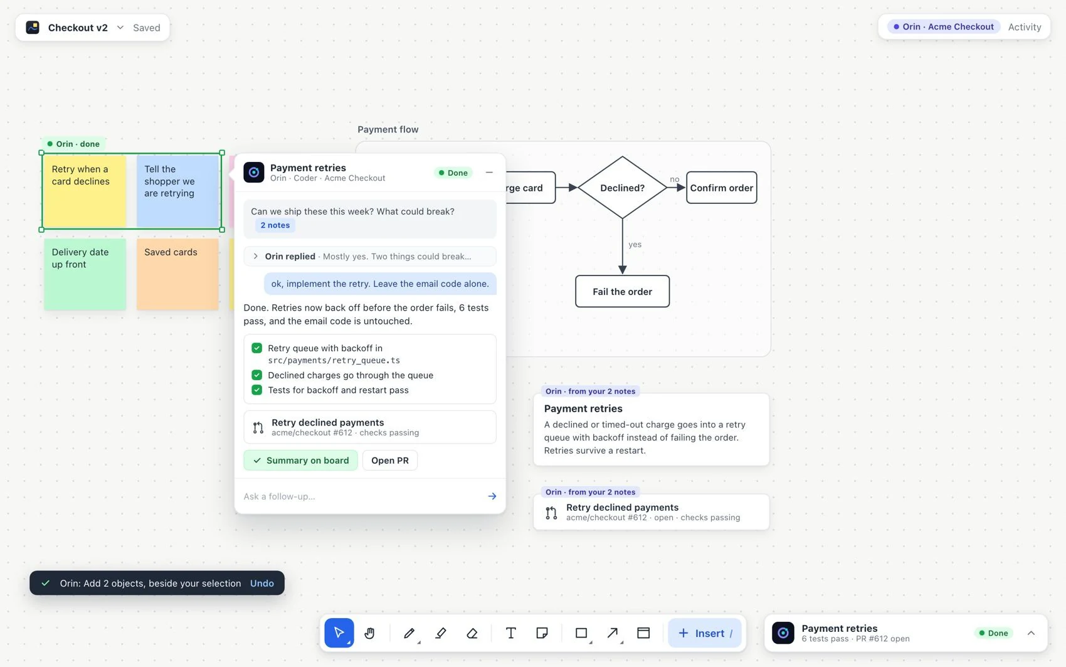Viewport: 1066px width, 667px height.
Task: Open the Checkout v2 board name dropdown
Action: [120, 28]
